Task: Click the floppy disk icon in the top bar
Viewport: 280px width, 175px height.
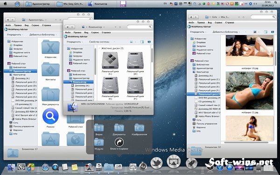Action: click(x=123, y=4)
